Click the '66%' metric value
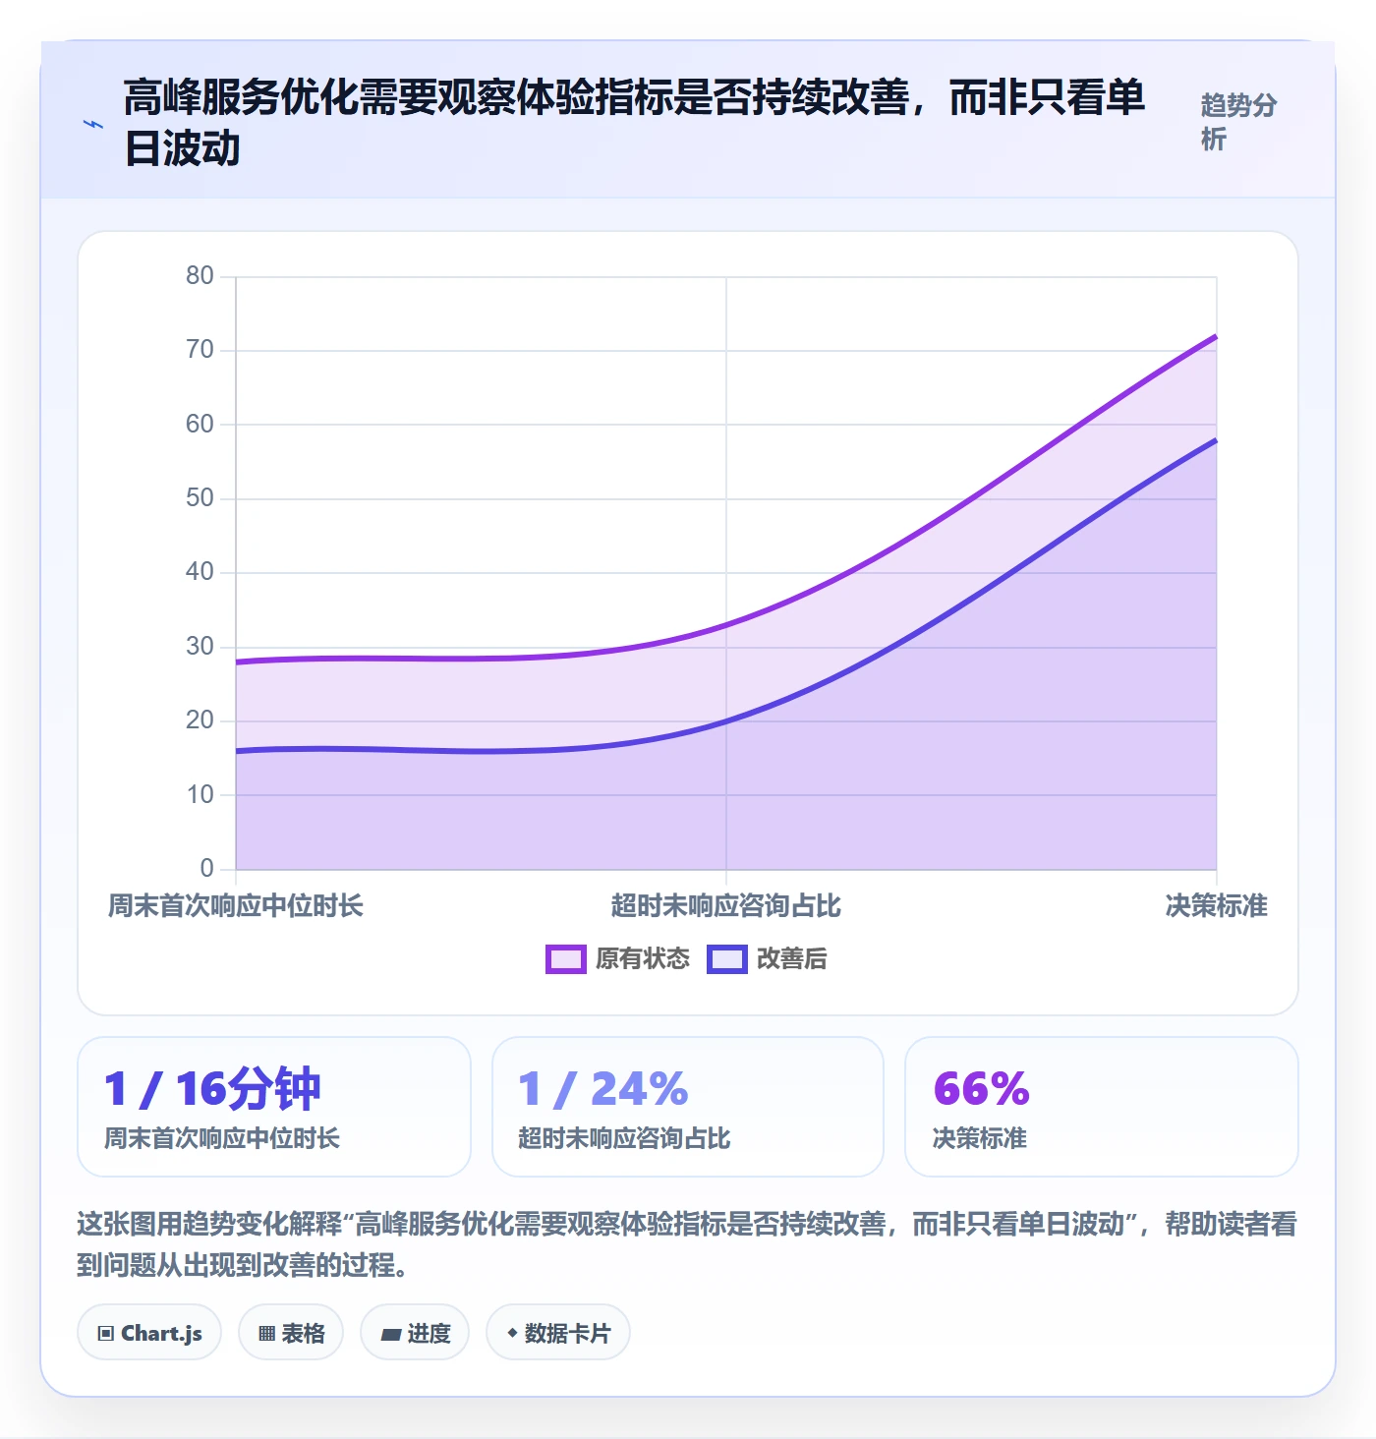This screenshot has width=1376, height=1439. click(981, 1089)
